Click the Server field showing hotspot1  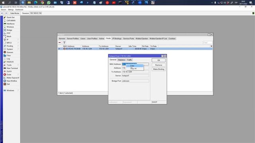[135, 75]
